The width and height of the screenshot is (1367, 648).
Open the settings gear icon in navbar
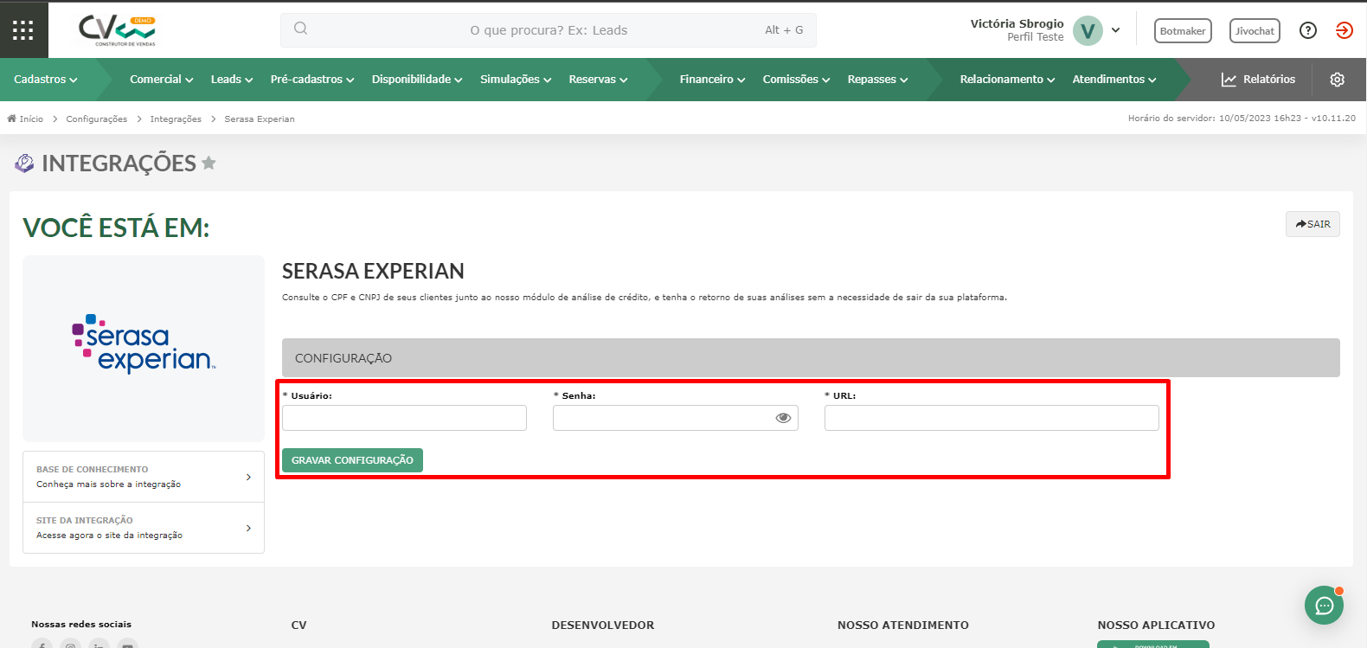click(x=1337, y=80)
